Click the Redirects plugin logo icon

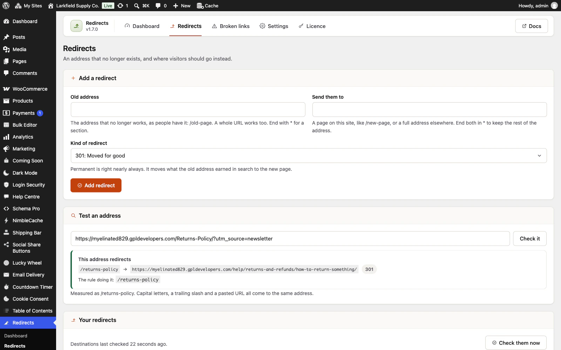click(76, 26)
